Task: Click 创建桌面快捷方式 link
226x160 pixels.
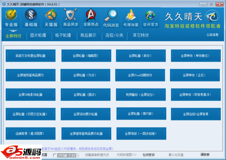Action: tap(97, 155)
